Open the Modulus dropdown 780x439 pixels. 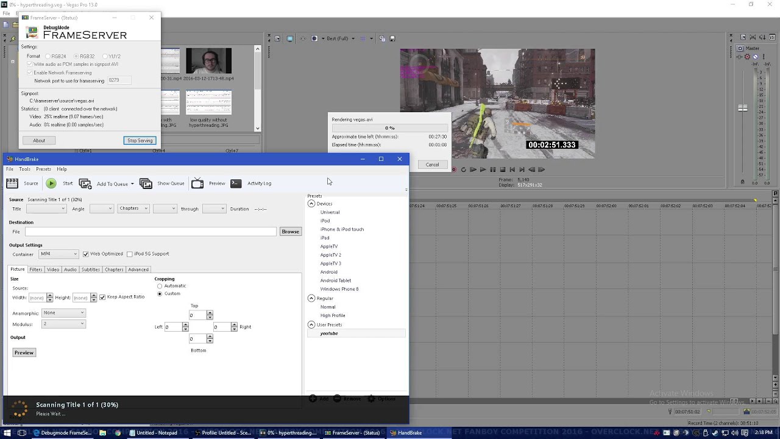pyautogui.click(x=63, y=324)
